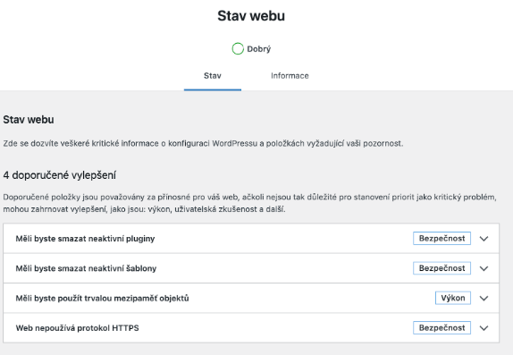Click the green circle site status indicator
This screenshot has width=513, height=355.
click(238, 49)
